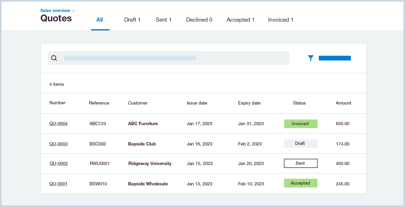The height and width of the screenshot is (207, 405).
Task: Click the search magnifier icon
Action: 54,58
